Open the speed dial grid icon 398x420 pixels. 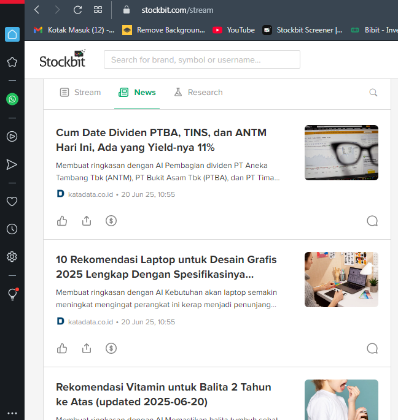tap(98, 10)
